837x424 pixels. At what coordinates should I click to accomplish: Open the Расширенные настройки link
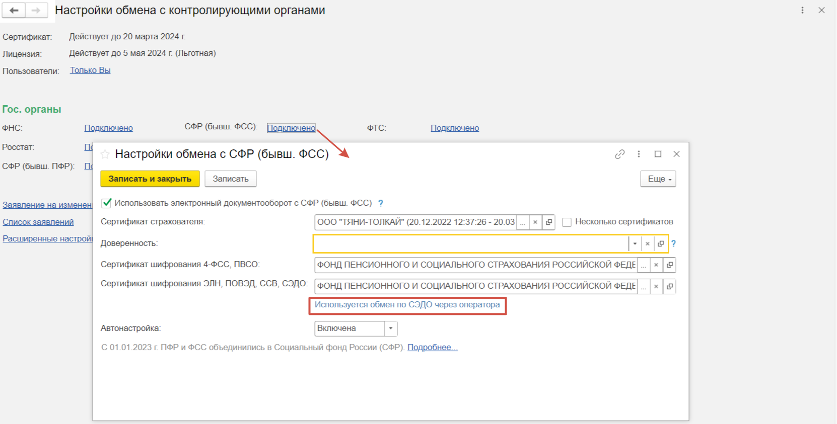click(x=48, y=239)
